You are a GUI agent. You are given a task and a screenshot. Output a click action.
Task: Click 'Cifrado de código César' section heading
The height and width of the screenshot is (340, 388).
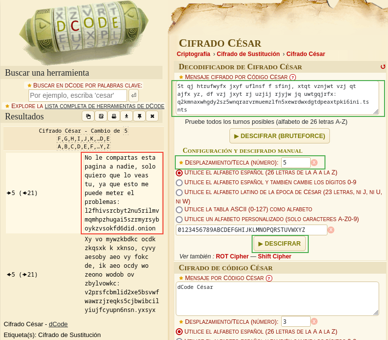[x=226, y=268]
